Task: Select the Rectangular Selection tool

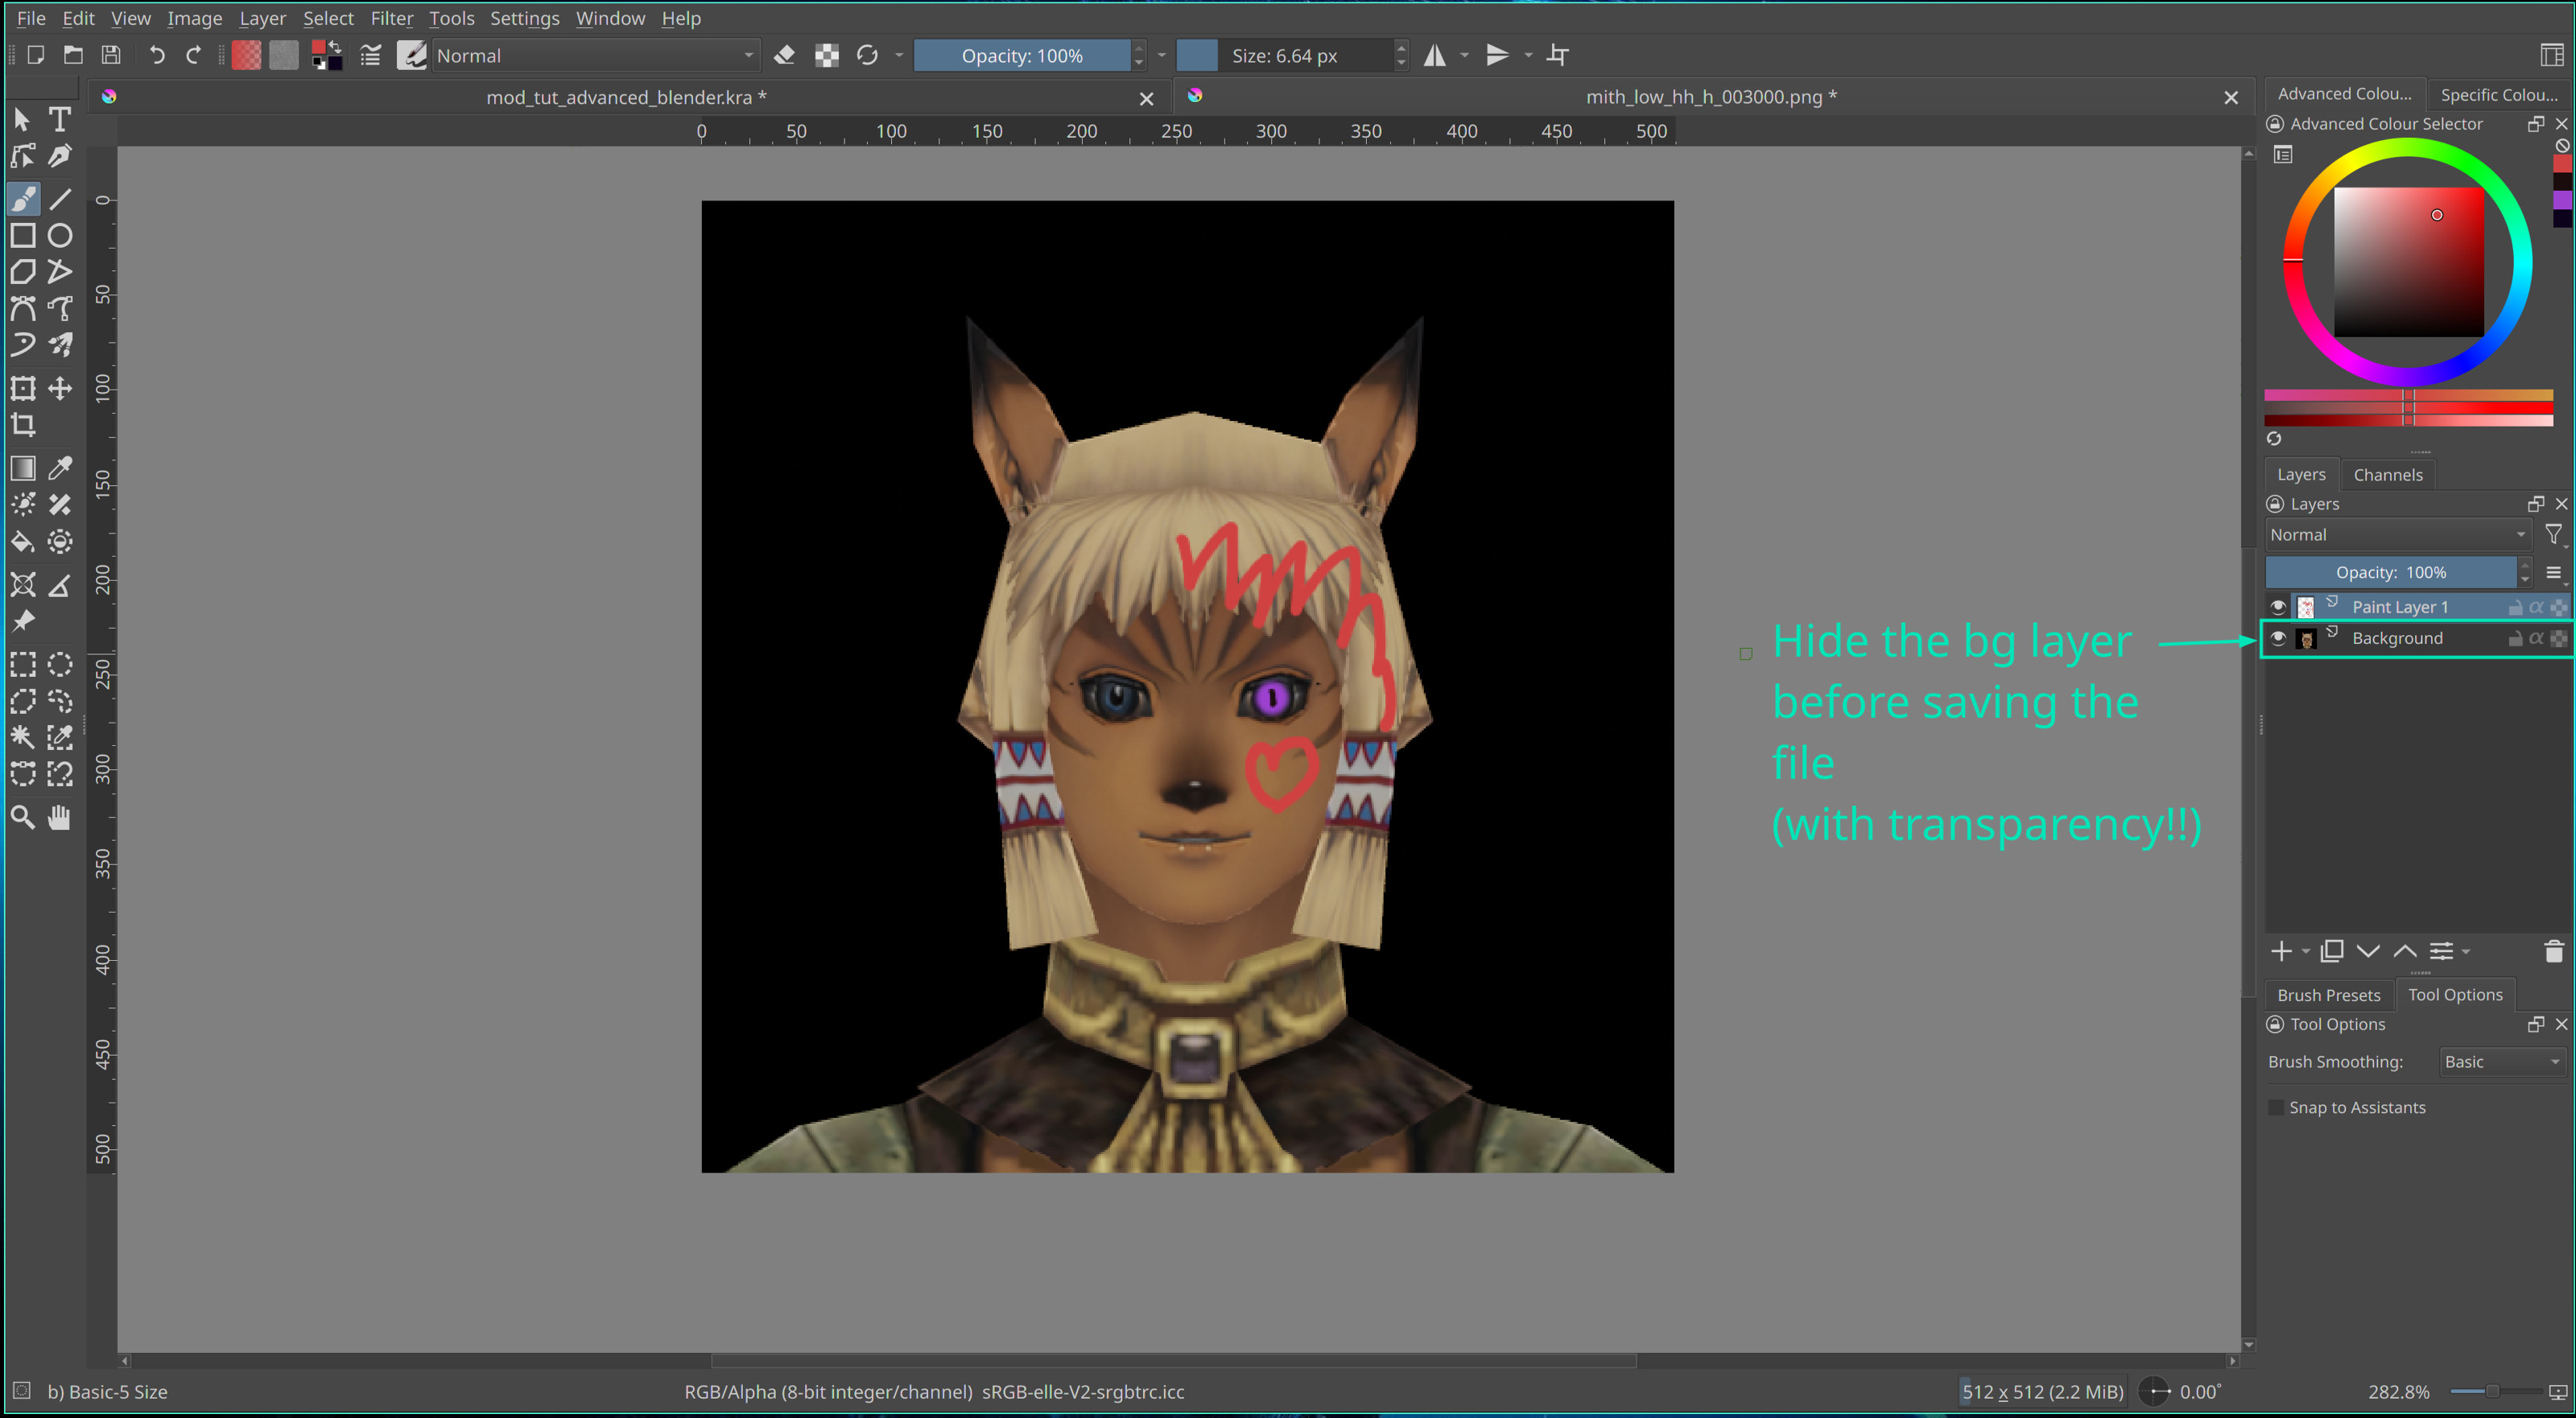Action: point(23,664)
